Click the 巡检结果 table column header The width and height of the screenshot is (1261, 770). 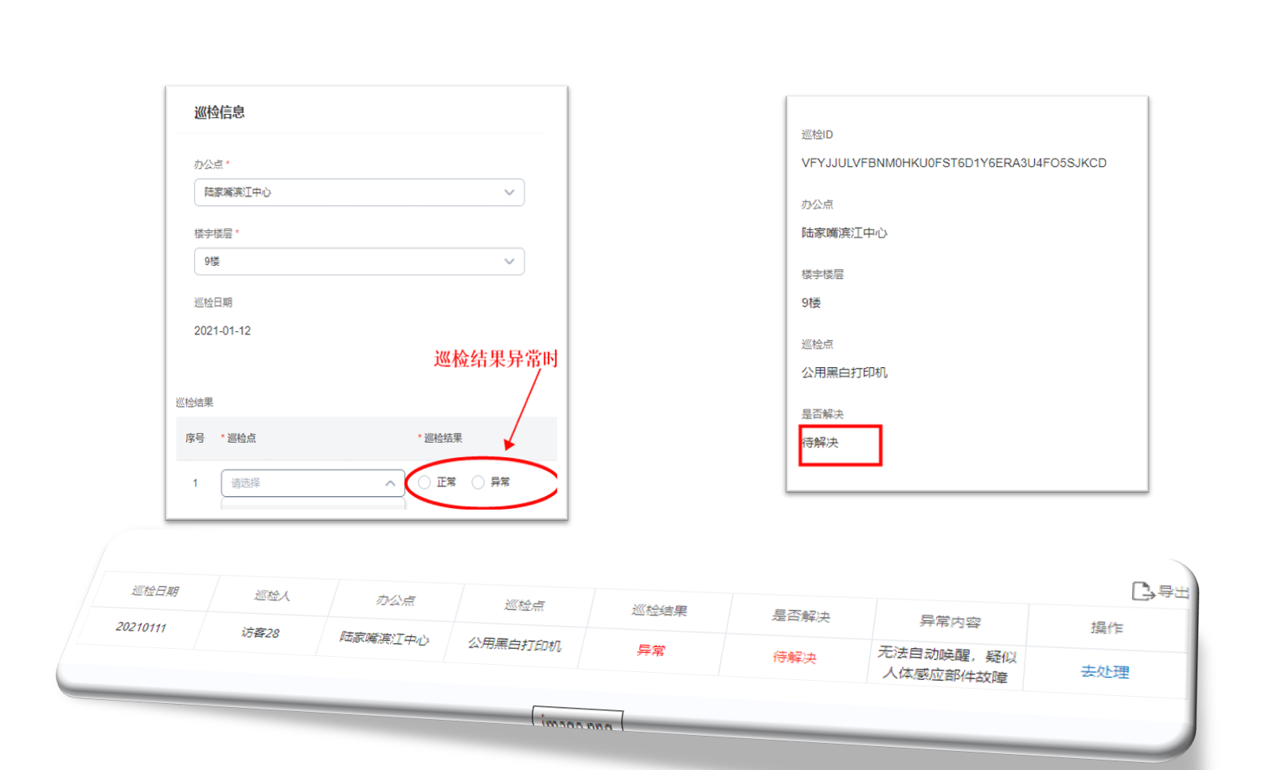[x=659, y=611]
